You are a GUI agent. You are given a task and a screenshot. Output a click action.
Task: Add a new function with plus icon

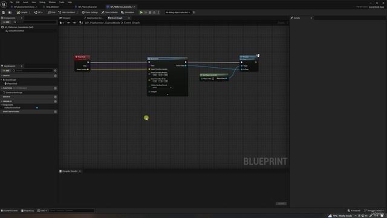(55, 88)
